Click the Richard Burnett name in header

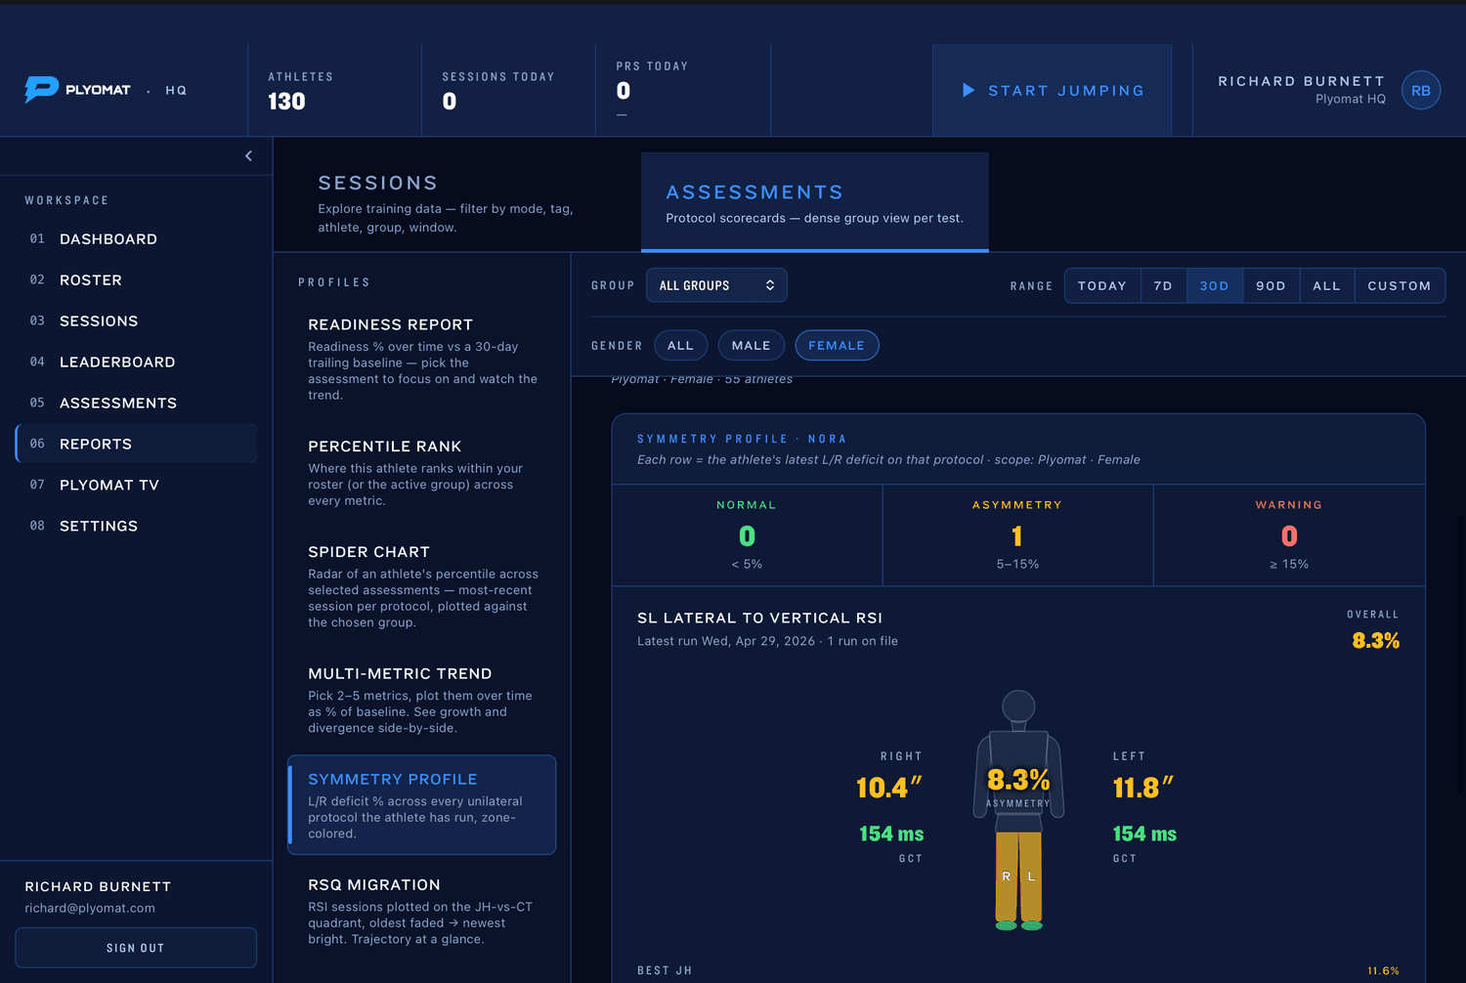1301,81
